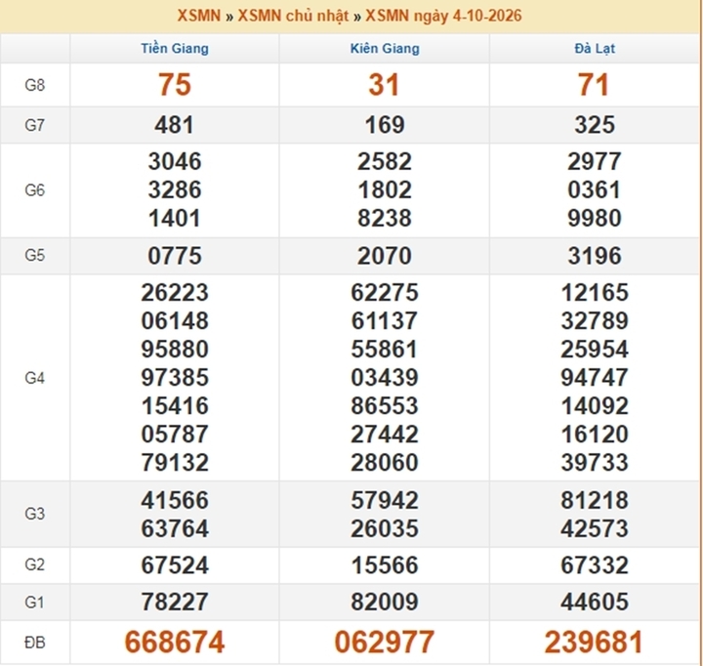This screenshot has width=703, height=666.
Task: Click the G6 number 2582
Action: 385,161
